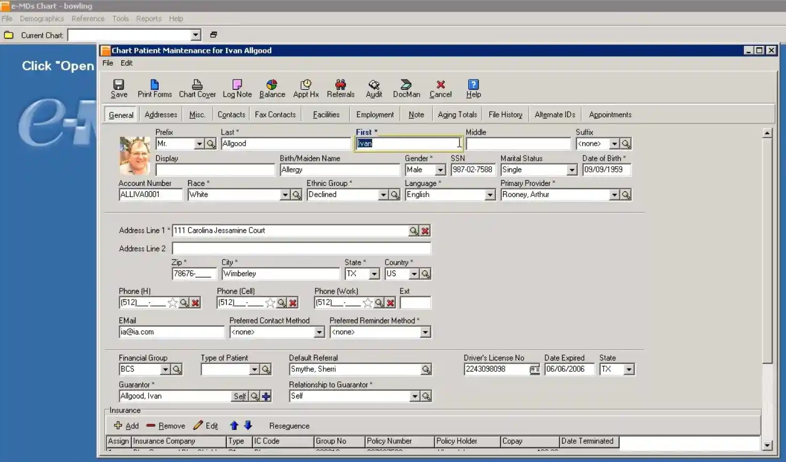Viewport: 786px width, 462px height.
Task: Add a new insurance entry
Action: point(126,426)
